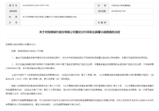The height and width of the screenshot is (111, 159).
Task: Click the paragraph starting with 二、你行在基金销售
Action: (x=80, y=66)
